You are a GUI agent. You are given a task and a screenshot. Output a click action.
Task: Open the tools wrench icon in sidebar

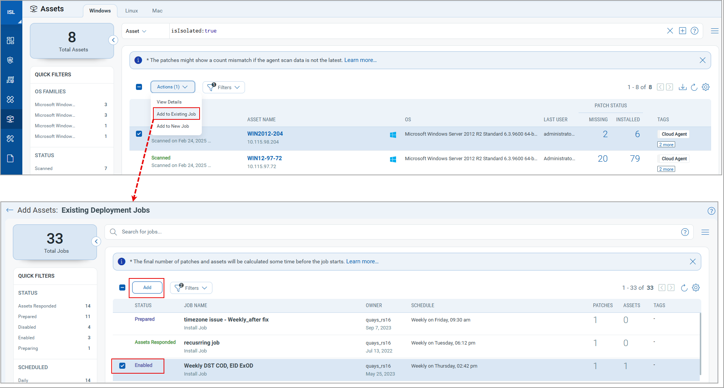click(x=11, y=139)
